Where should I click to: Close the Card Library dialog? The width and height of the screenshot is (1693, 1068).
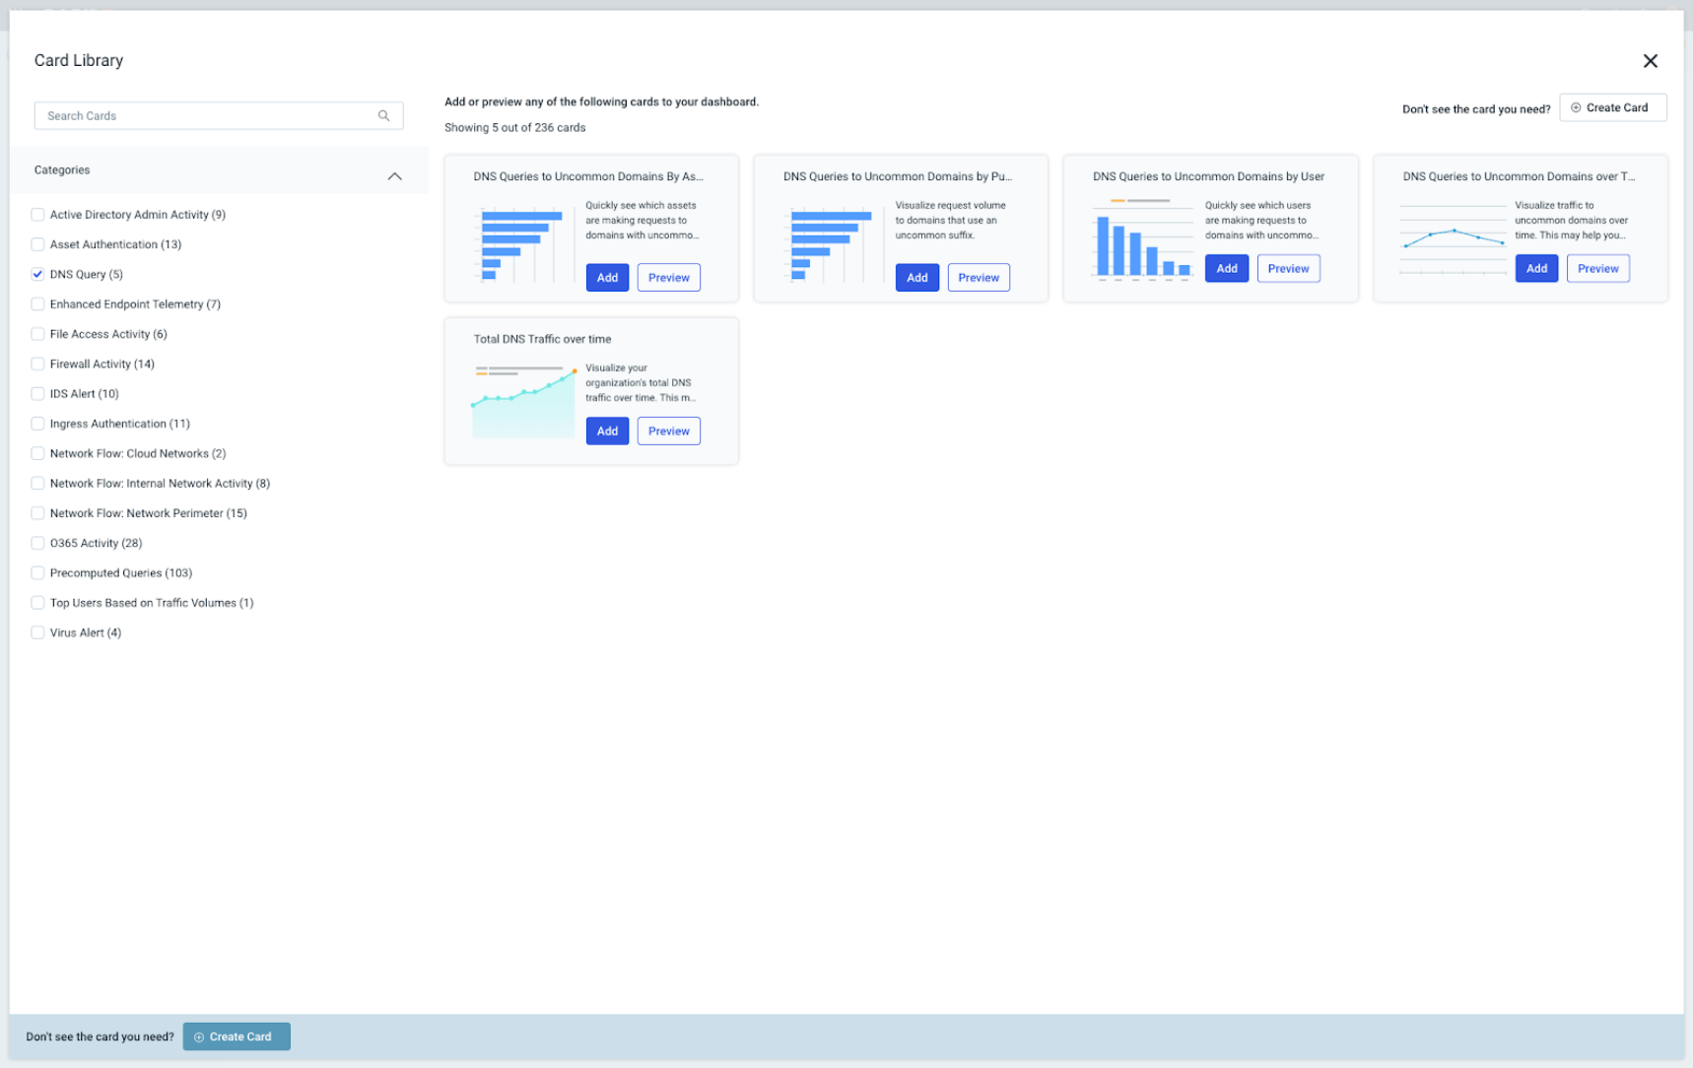click(x=1650, y=61)
